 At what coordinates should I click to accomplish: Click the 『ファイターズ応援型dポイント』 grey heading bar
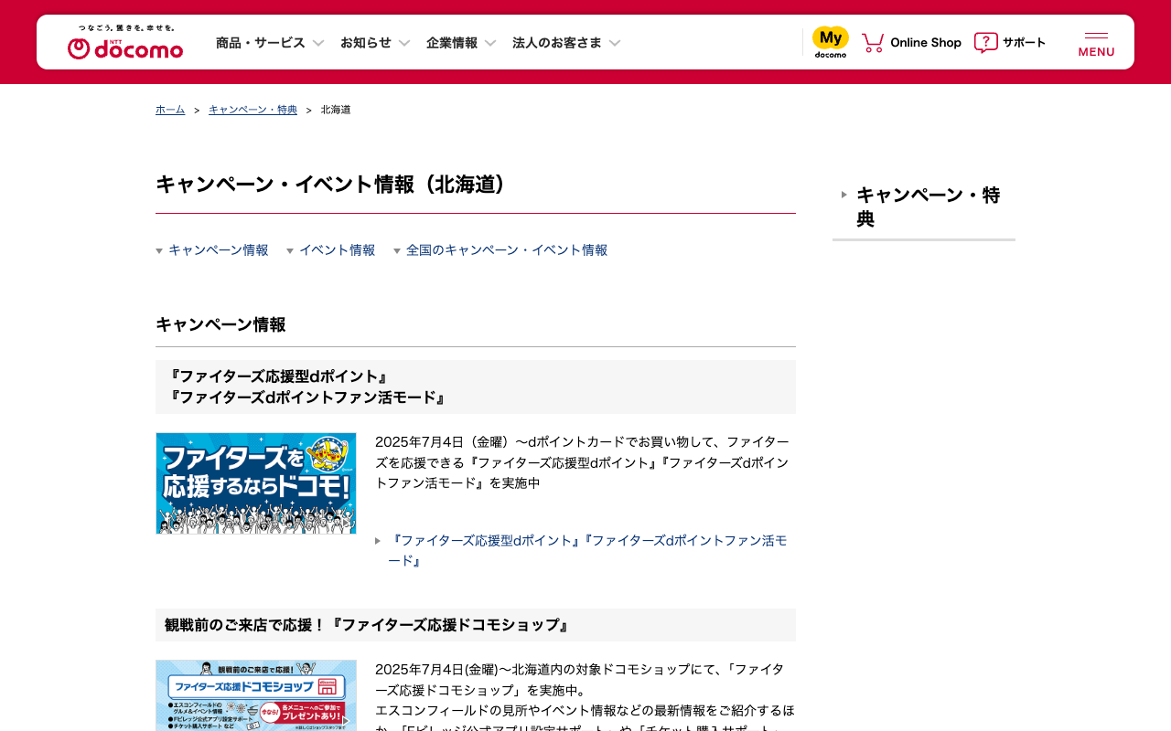[x=476, y=387]
